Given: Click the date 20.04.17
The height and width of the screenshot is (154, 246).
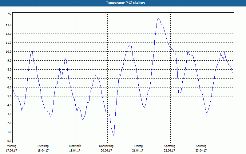Looking at the screenshot, I should click(106, 151).
